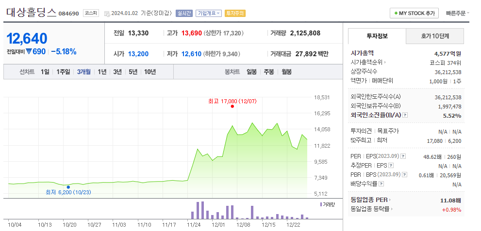
Task: Select the 1년 line chart period
Action: click(102, 72)
